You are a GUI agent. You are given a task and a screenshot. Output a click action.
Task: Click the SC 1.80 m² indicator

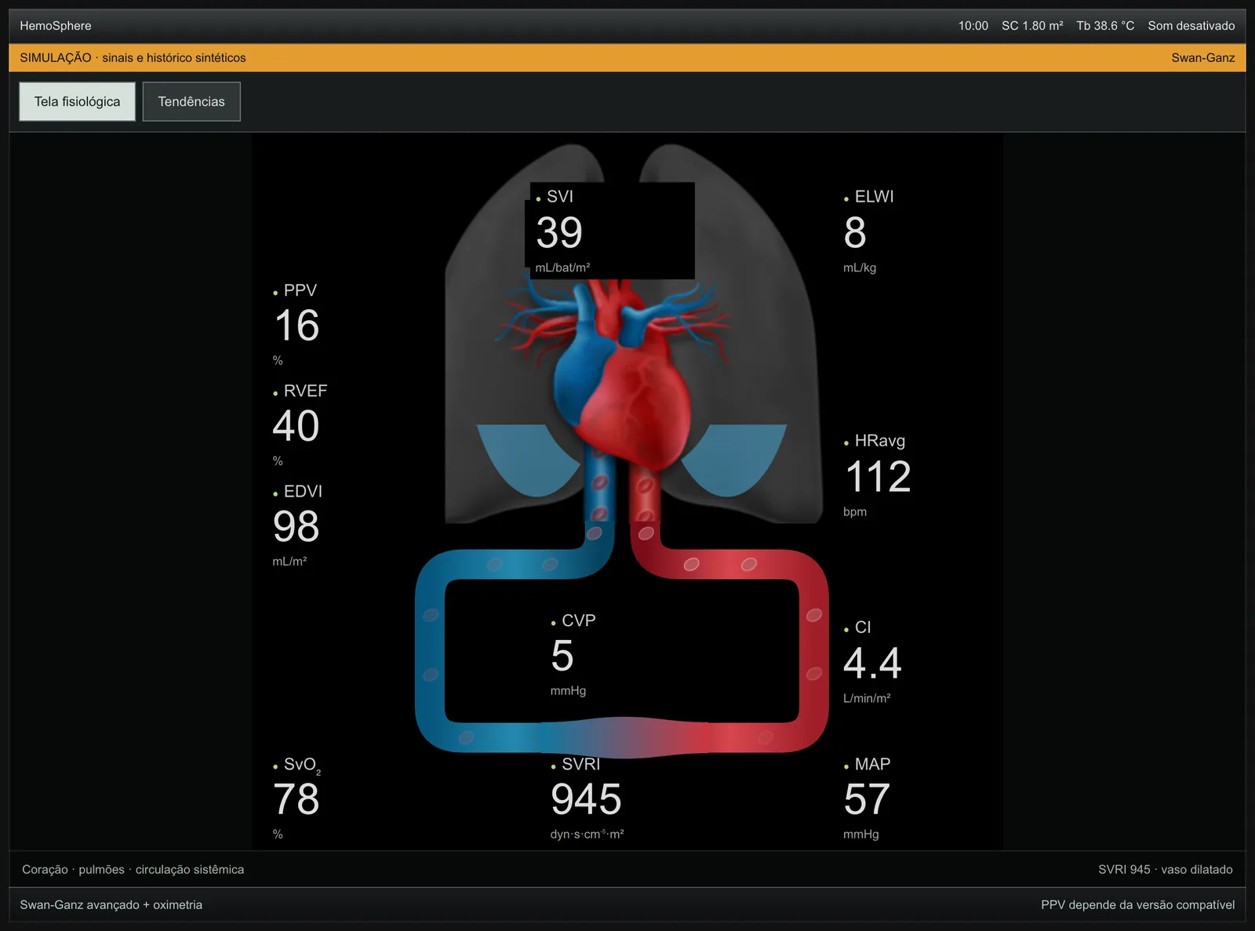click(1032, 26)
